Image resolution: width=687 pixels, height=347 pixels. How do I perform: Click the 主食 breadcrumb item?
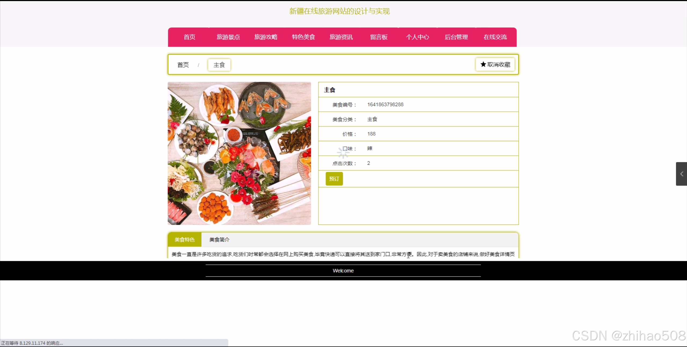[x=219, y=65]
